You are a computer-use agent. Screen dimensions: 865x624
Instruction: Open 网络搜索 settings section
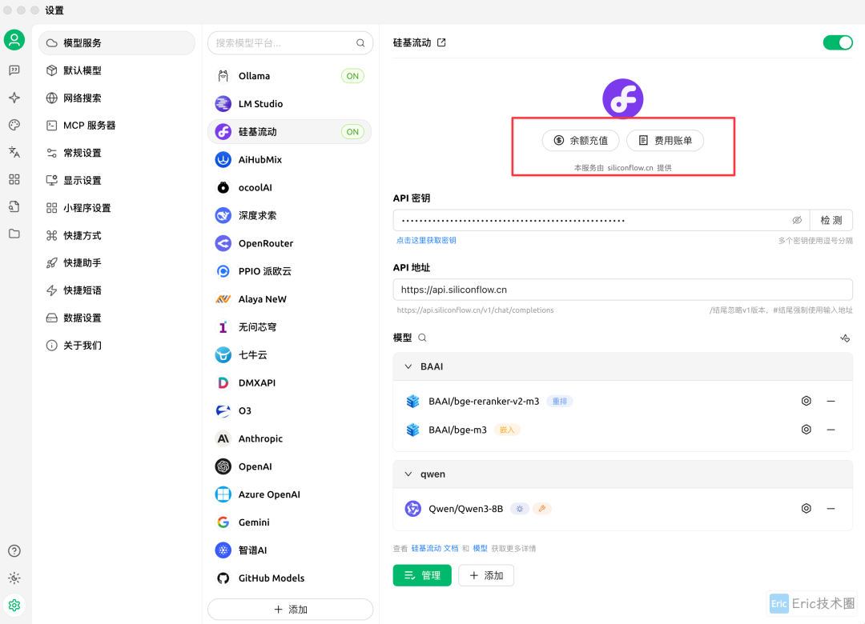click(116, 98)
